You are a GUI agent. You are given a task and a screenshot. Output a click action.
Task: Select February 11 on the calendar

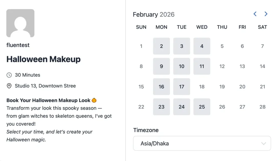(202, 66)
